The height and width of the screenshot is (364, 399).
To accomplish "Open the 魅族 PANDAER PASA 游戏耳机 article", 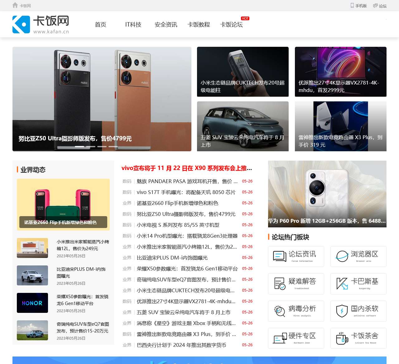I will pyautogui.click(x=187, y=181).
